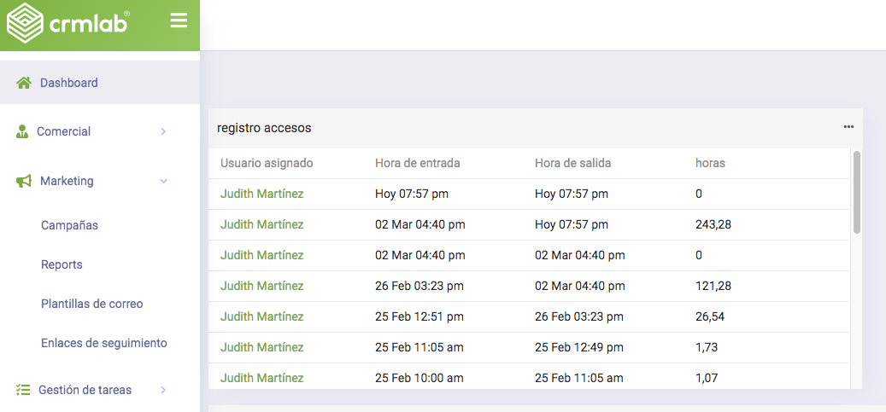This screenshot has width=886, height=412.
Task: Expand the Comercial section chevron
Action: point(163,131)
